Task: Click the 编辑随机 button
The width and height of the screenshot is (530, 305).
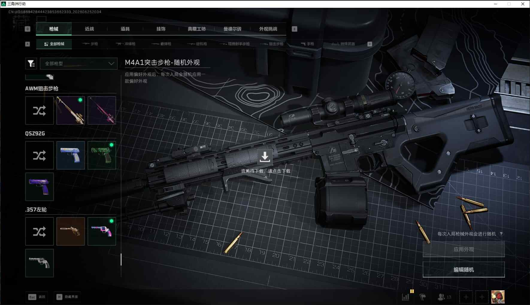Action: tap(464, 270)
